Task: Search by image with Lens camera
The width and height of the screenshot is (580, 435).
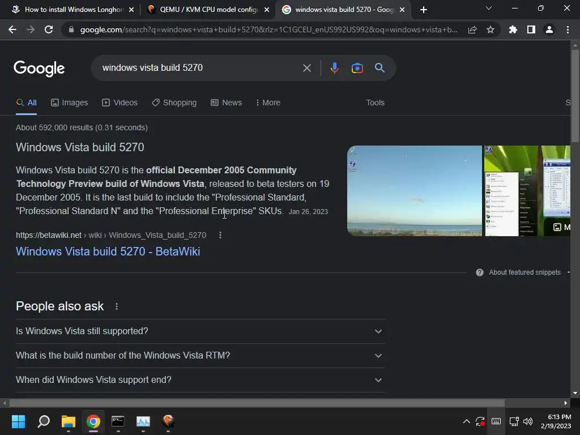Action: pyautogui.click(x=357, y=68)
